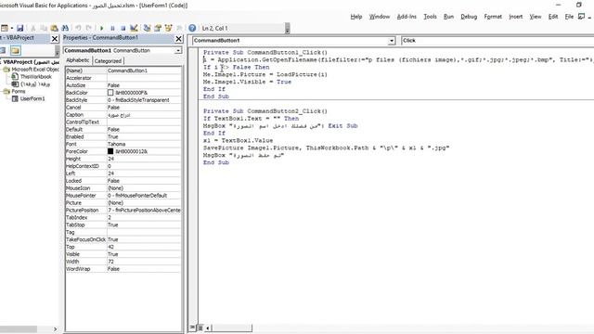Click the Redo toolbar icon

[89, 28]
